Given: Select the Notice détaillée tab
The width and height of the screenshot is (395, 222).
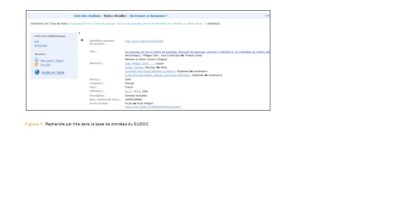Looking at the screenshot, I should tap(115, 16).
